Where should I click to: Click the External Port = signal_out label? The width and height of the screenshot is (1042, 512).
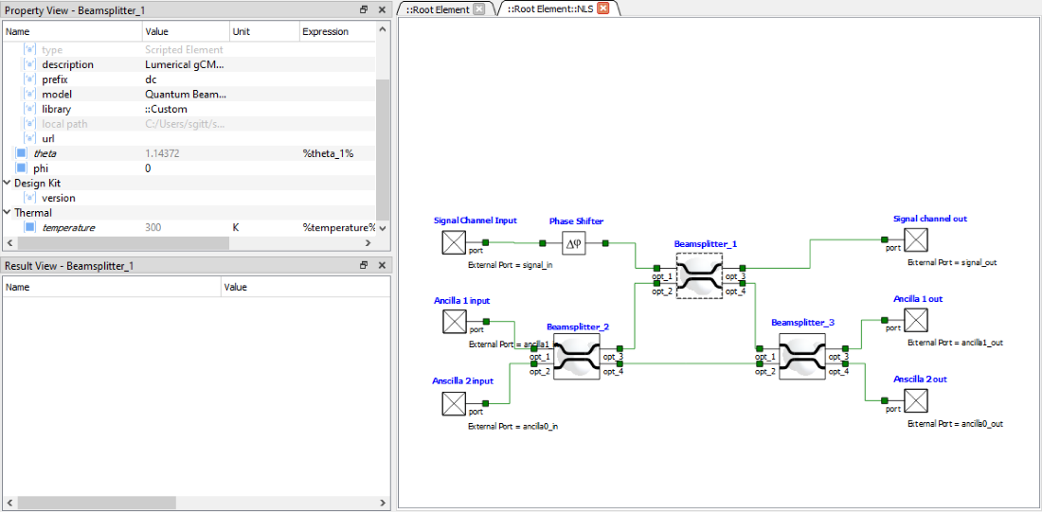[x=952, y=262]
